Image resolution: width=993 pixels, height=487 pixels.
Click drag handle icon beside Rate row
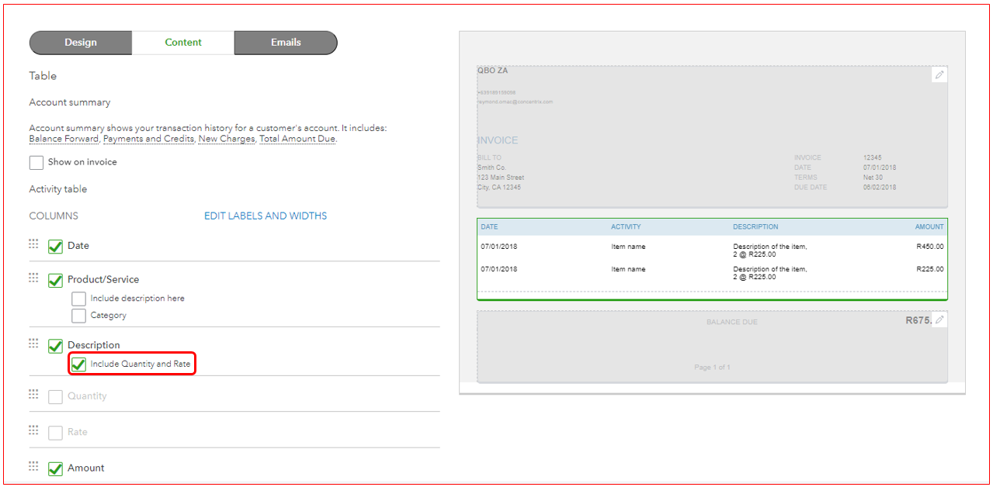point(33,430)
